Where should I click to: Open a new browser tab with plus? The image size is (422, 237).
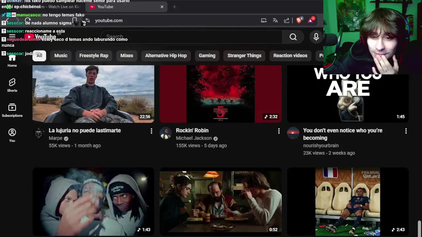[x=174, y=7]
